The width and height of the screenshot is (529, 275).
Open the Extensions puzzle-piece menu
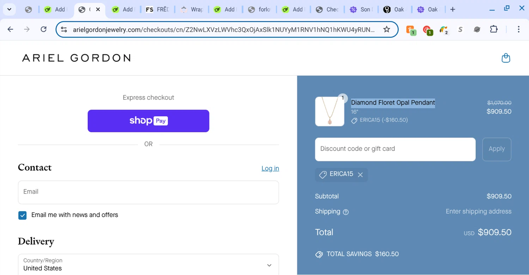click(x=494, y=29)
